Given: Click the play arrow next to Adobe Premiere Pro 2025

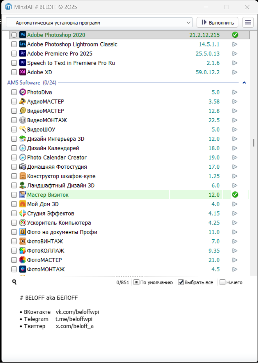Looking at the screenshot, I should [x=235, y=54].
